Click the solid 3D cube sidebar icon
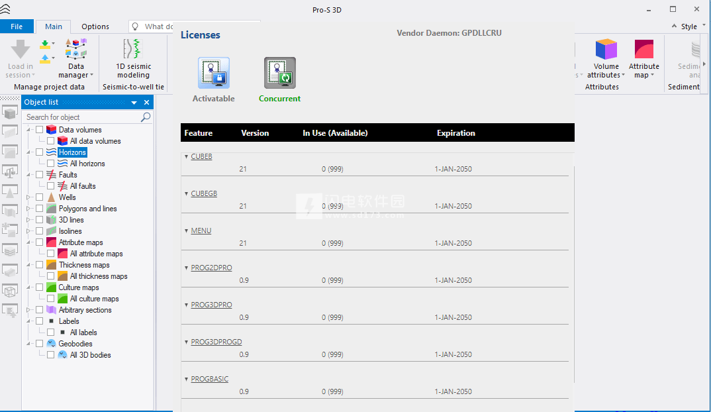This screenshot has width=711, height=412. (10, 113)
